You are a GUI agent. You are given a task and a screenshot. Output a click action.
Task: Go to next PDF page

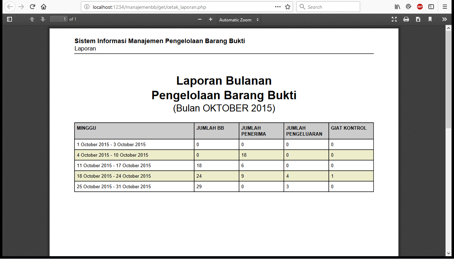click(x=43, y=20)
